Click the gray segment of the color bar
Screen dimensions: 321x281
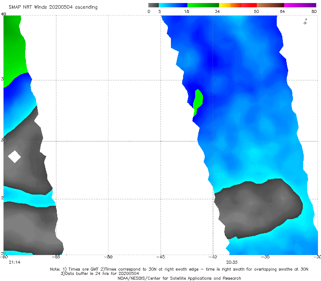tap(153, 5)
